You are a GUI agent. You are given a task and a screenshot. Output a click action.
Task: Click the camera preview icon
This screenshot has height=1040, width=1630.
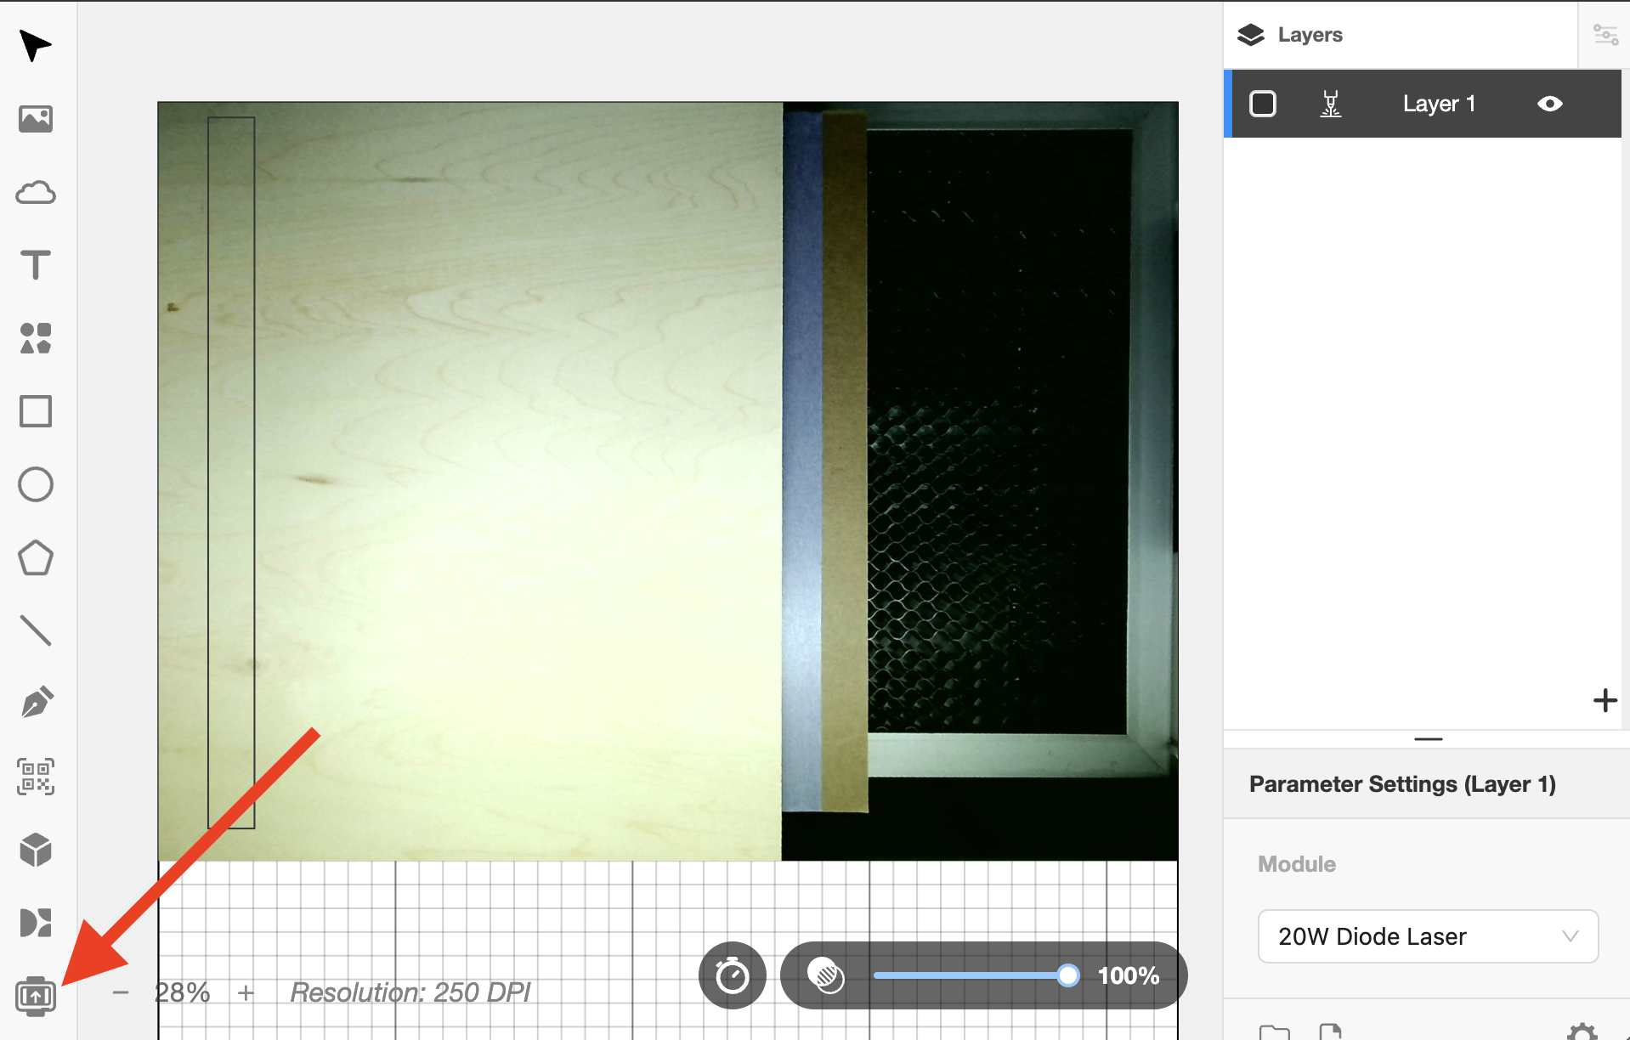tap(35, 996)
